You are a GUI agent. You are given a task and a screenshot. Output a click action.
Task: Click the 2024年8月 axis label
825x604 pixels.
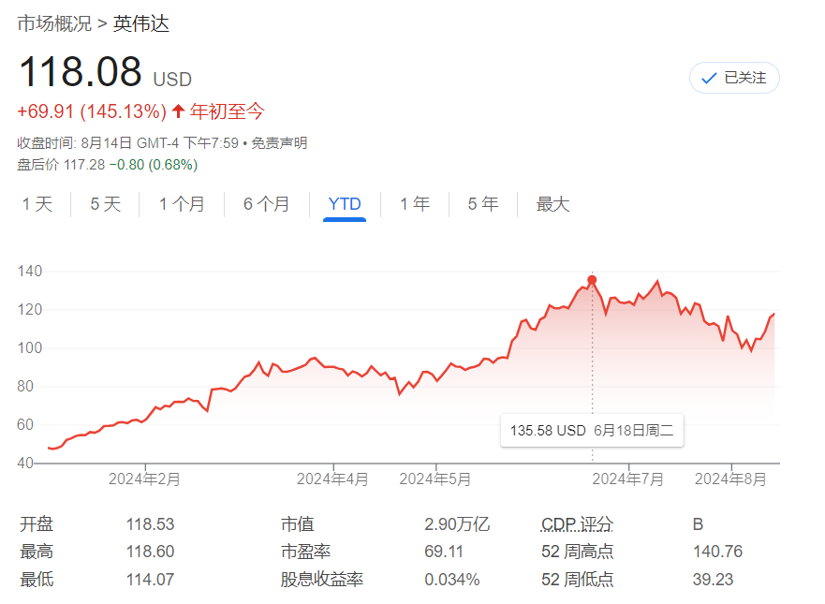[730, 479]
